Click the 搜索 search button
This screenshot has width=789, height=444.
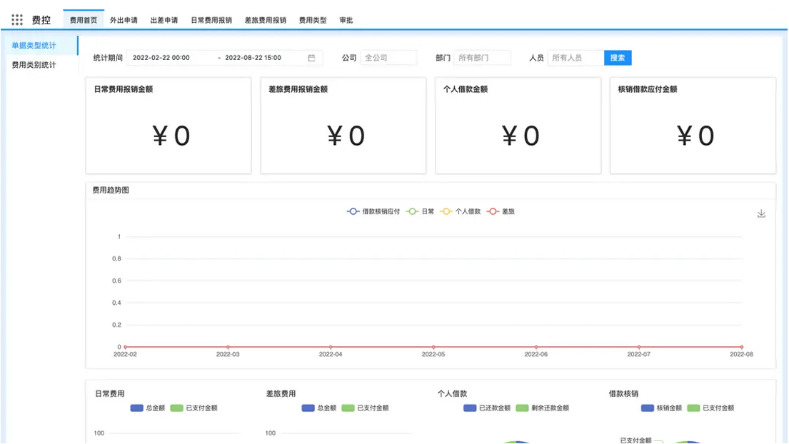click(x=617, y=58)
